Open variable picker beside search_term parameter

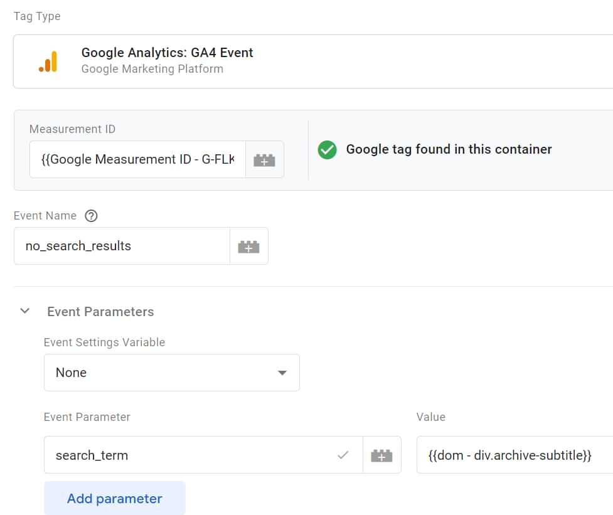point(381,455)
